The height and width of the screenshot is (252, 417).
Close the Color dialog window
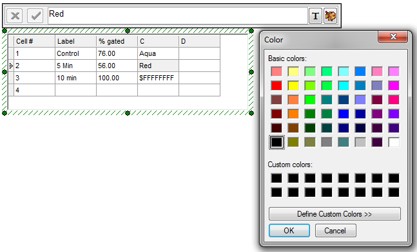(393, 37)
